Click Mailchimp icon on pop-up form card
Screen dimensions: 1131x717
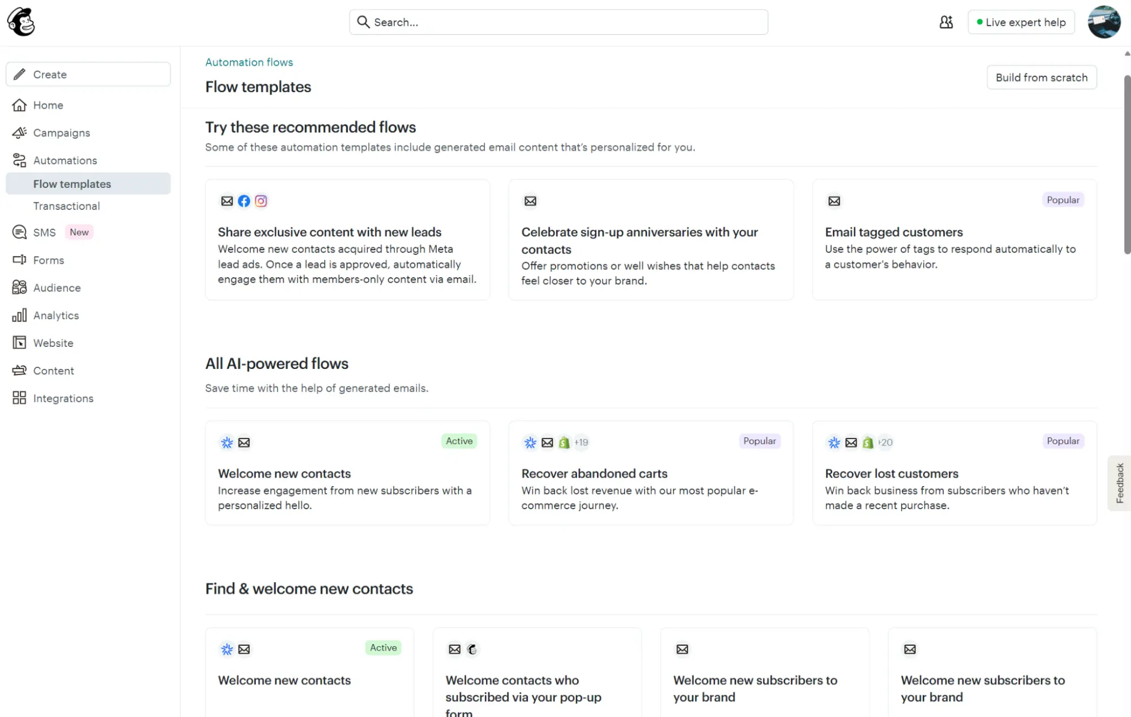[472, 649]
